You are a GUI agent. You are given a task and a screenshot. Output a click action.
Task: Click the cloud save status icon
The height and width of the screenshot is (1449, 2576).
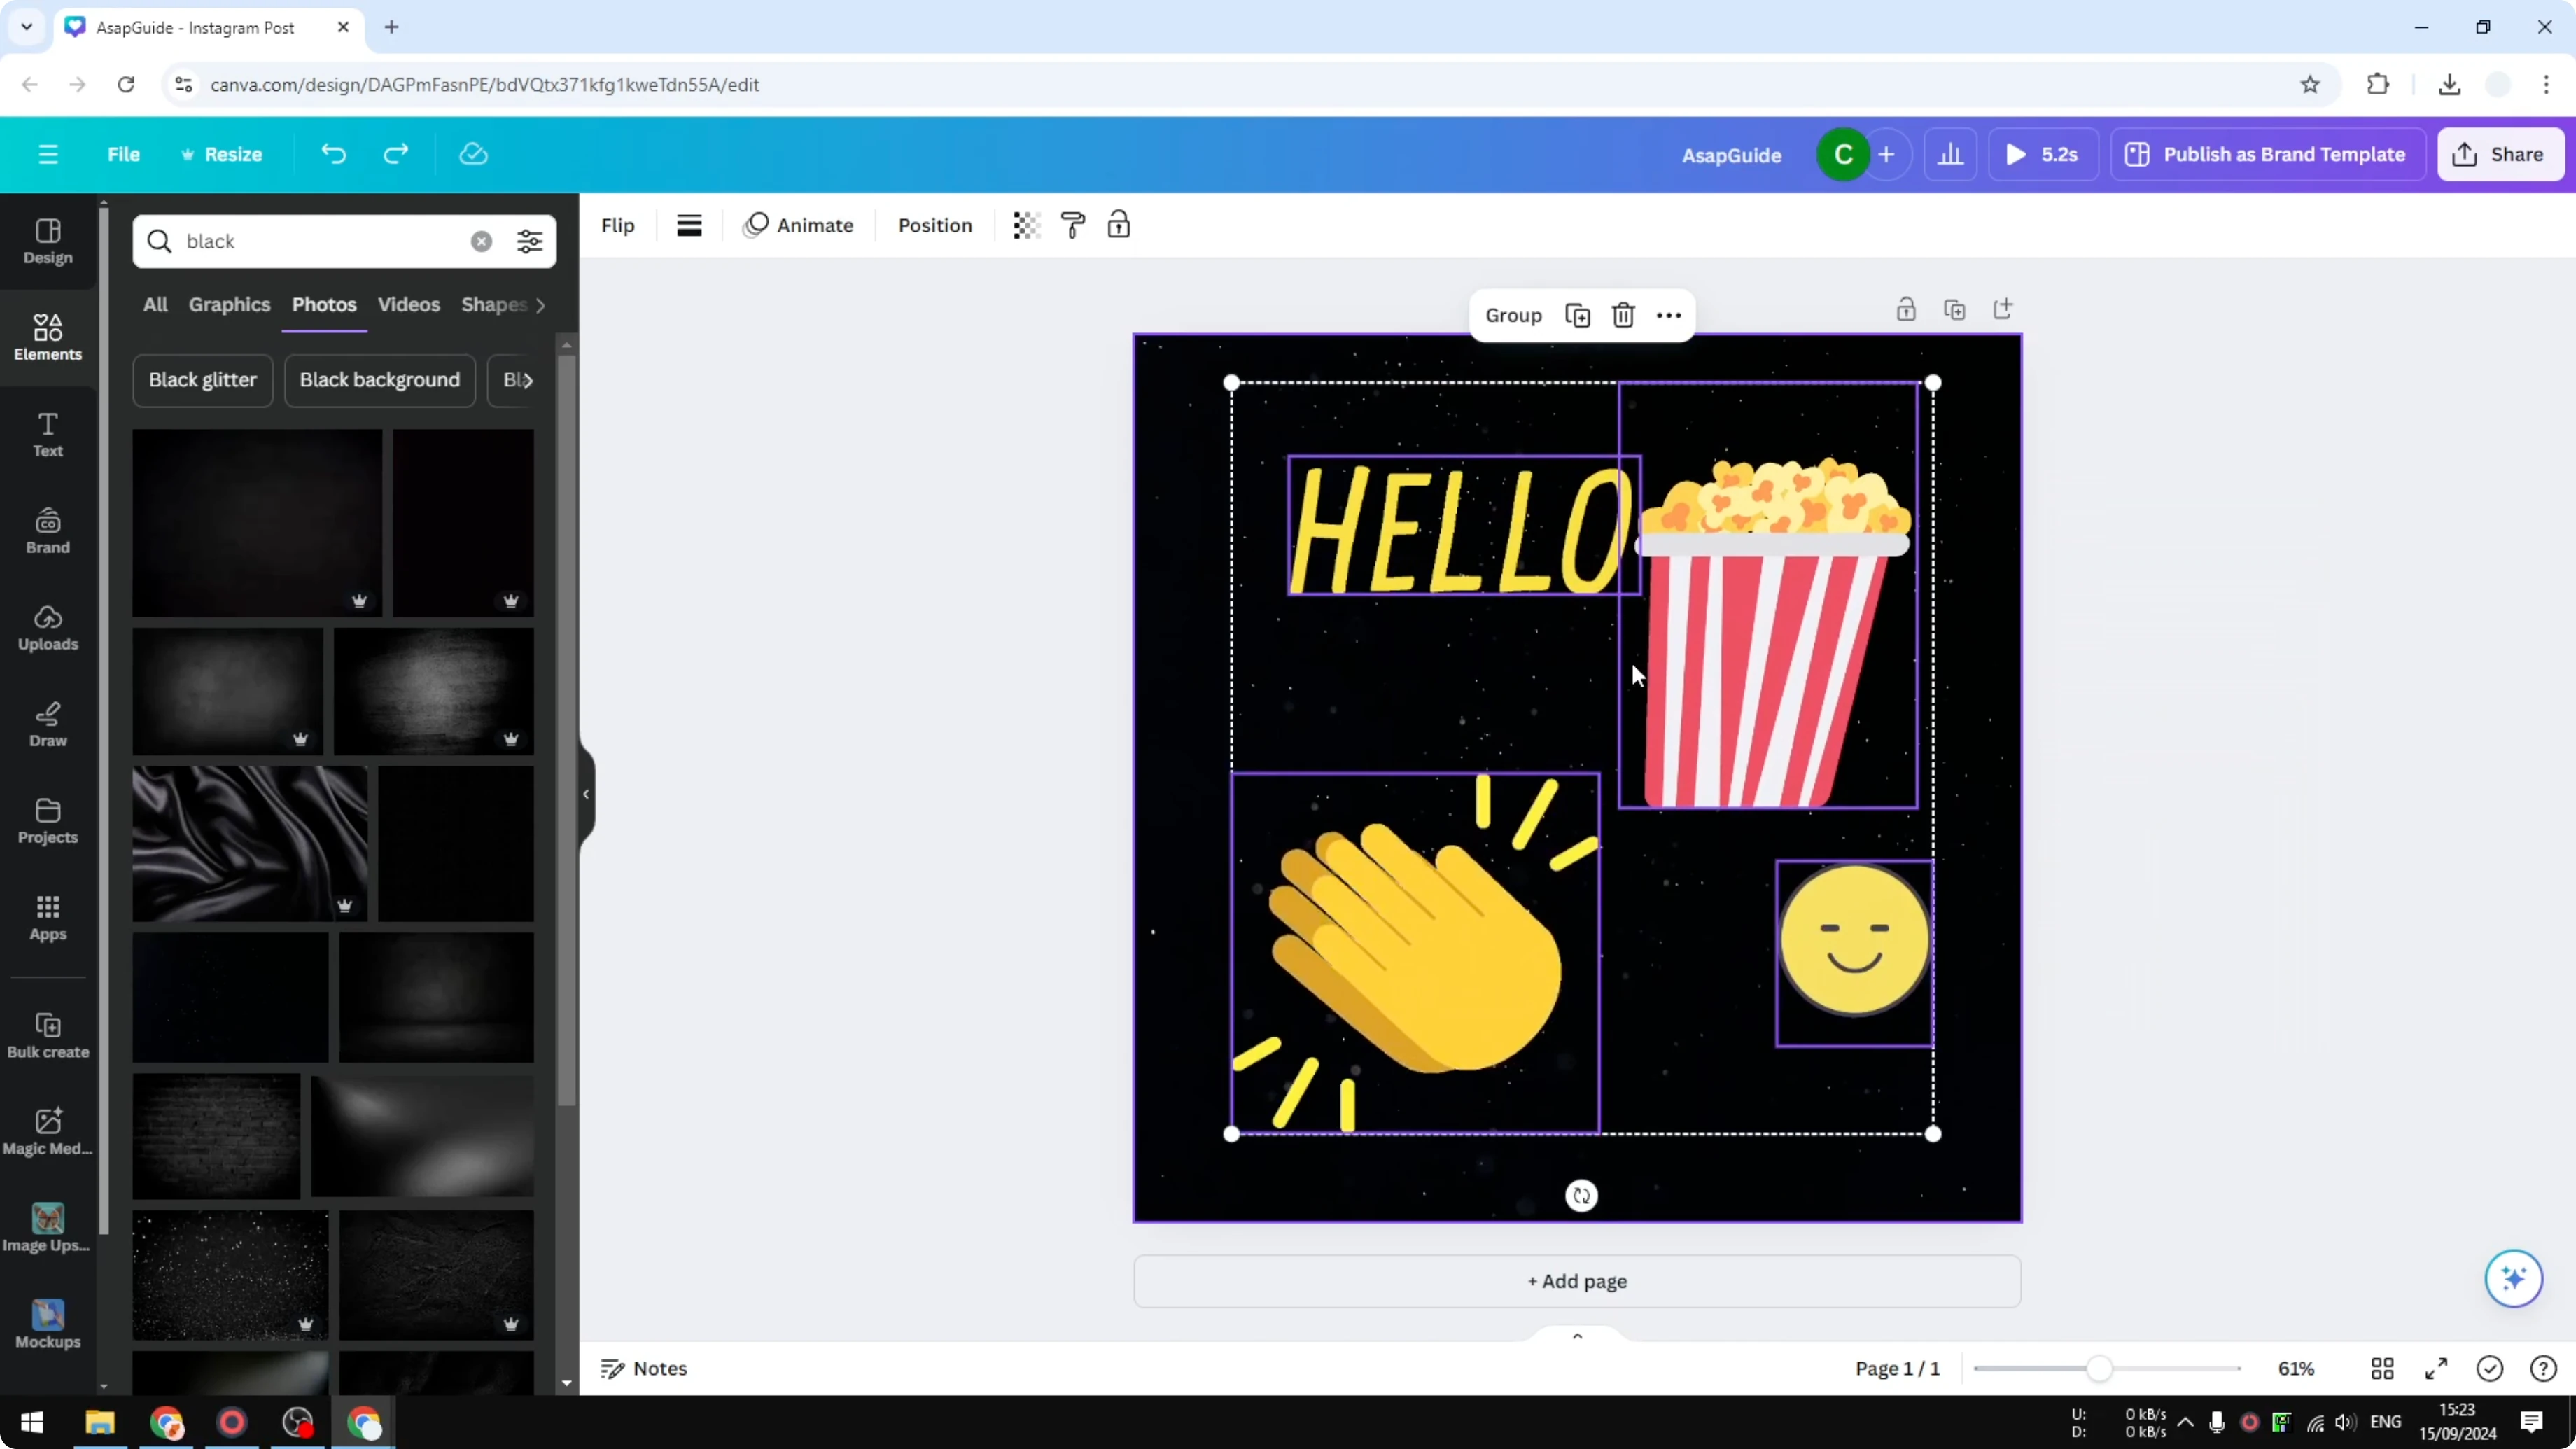pos(473,154)
